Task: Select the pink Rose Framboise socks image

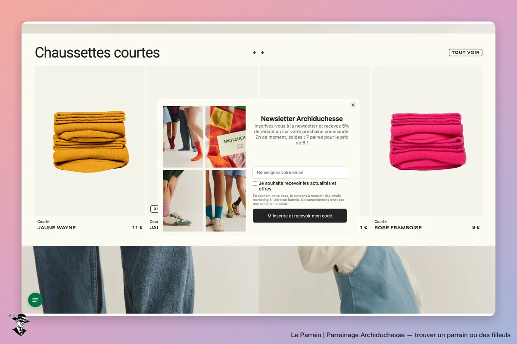Action: tap(427, 141)
